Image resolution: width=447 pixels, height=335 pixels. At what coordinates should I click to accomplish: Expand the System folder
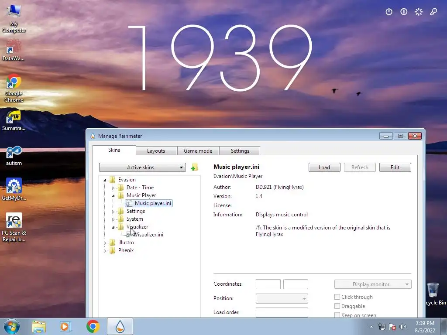click(113, 219)
